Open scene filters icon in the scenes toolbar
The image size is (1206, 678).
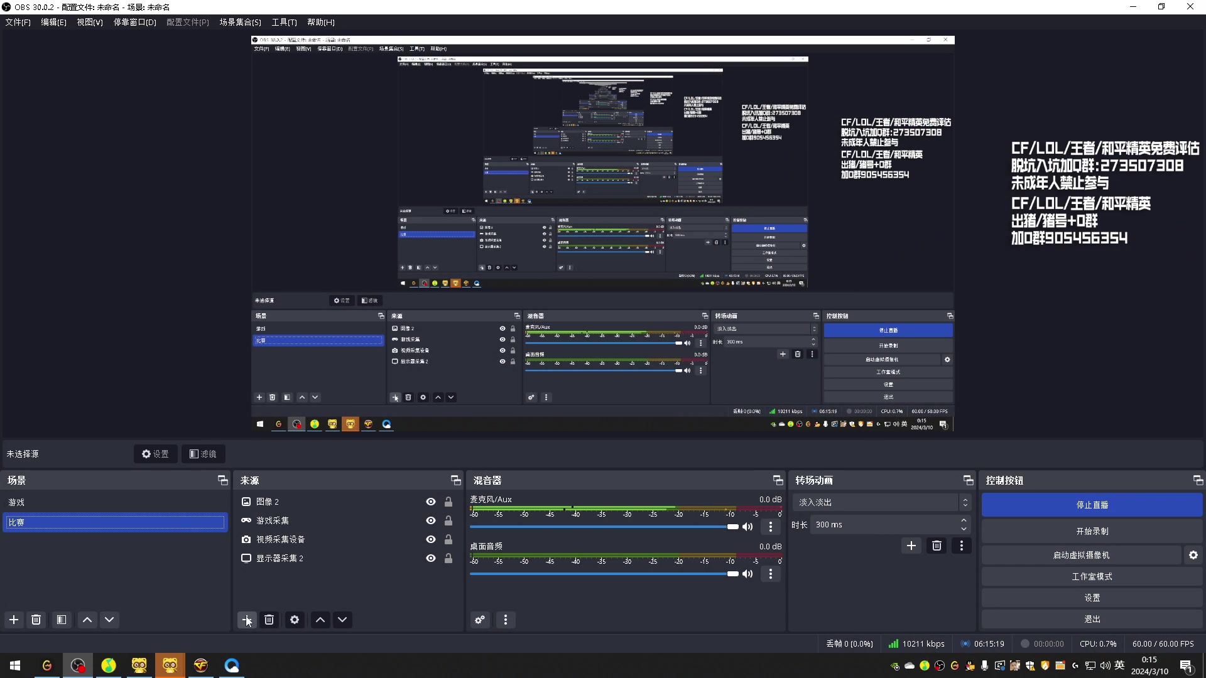coord(62,620)
